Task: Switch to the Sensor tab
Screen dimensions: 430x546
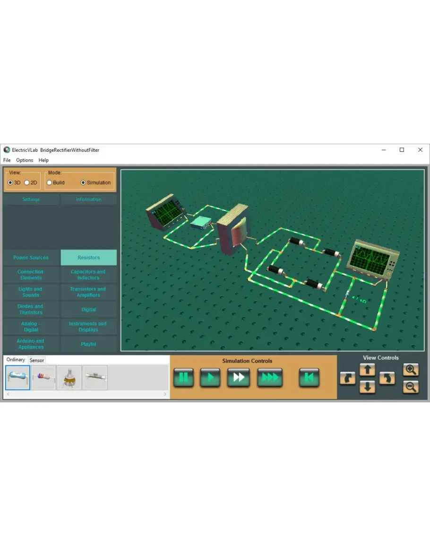Action: pyautogui.click(x=37, y=360)
